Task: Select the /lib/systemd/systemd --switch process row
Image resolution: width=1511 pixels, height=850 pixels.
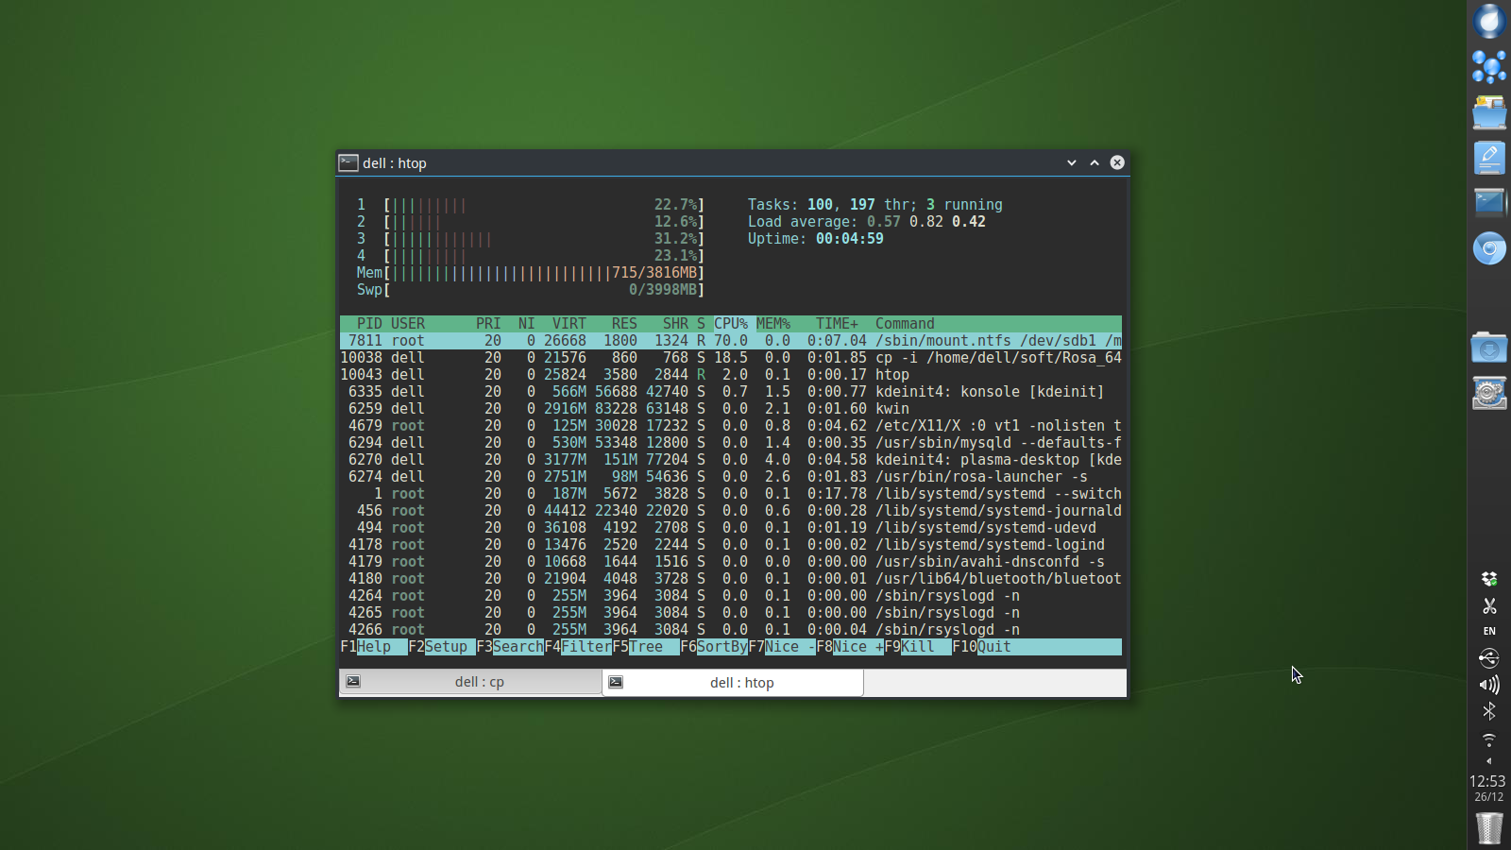Action: (x=731, y=494)
